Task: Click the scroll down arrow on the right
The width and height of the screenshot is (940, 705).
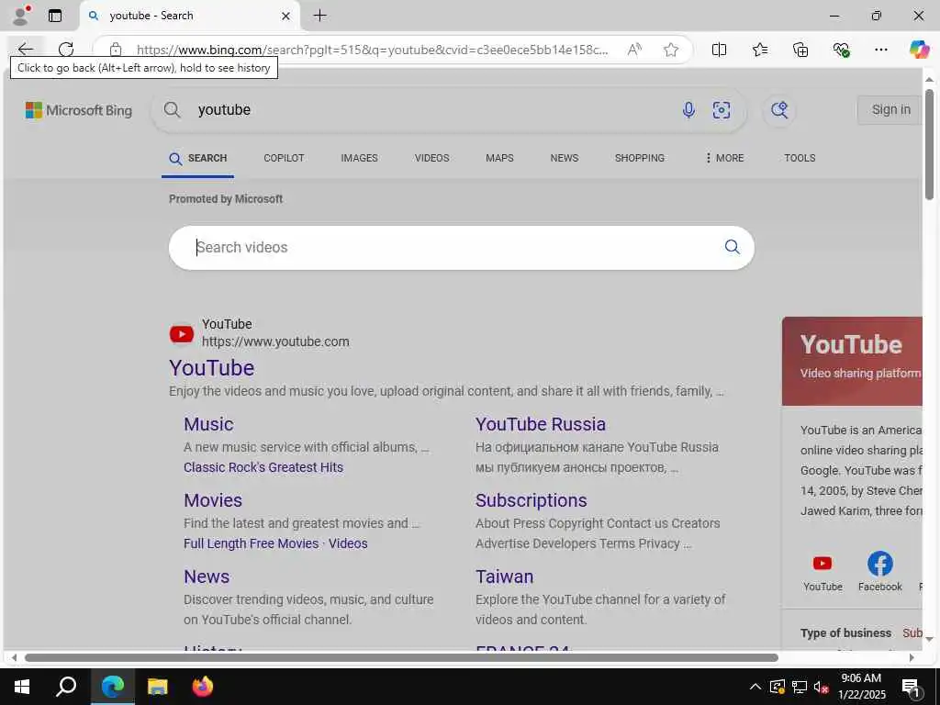Action: [x=929, y=639]
